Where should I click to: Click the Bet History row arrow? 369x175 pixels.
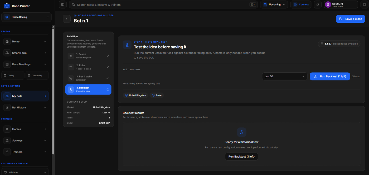(45, 107)
